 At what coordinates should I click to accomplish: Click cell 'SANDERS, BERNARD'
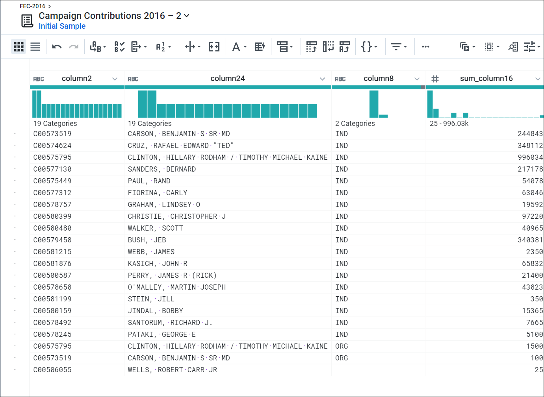162,169
